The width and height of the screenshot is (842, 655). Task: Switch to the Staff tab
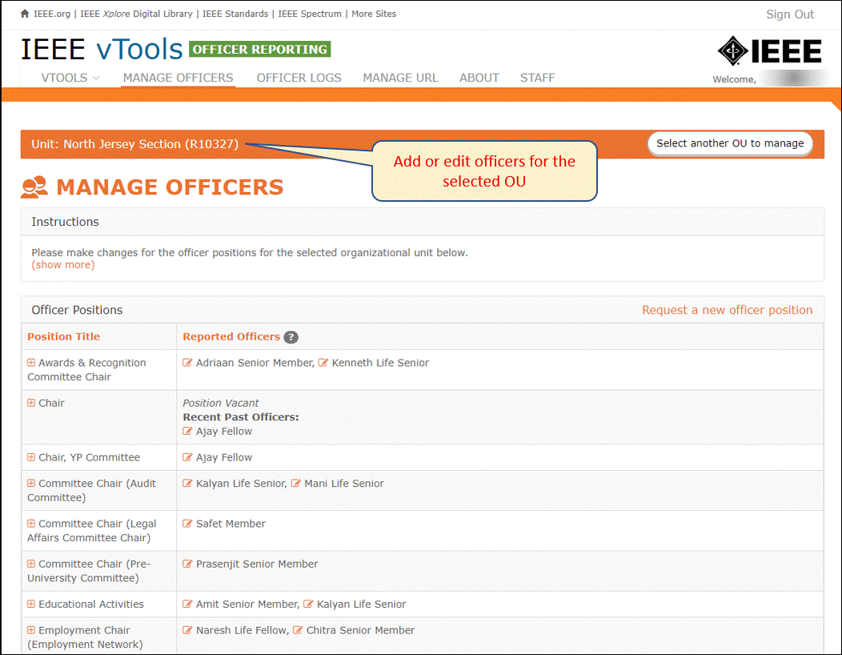[x=537, y=78]
